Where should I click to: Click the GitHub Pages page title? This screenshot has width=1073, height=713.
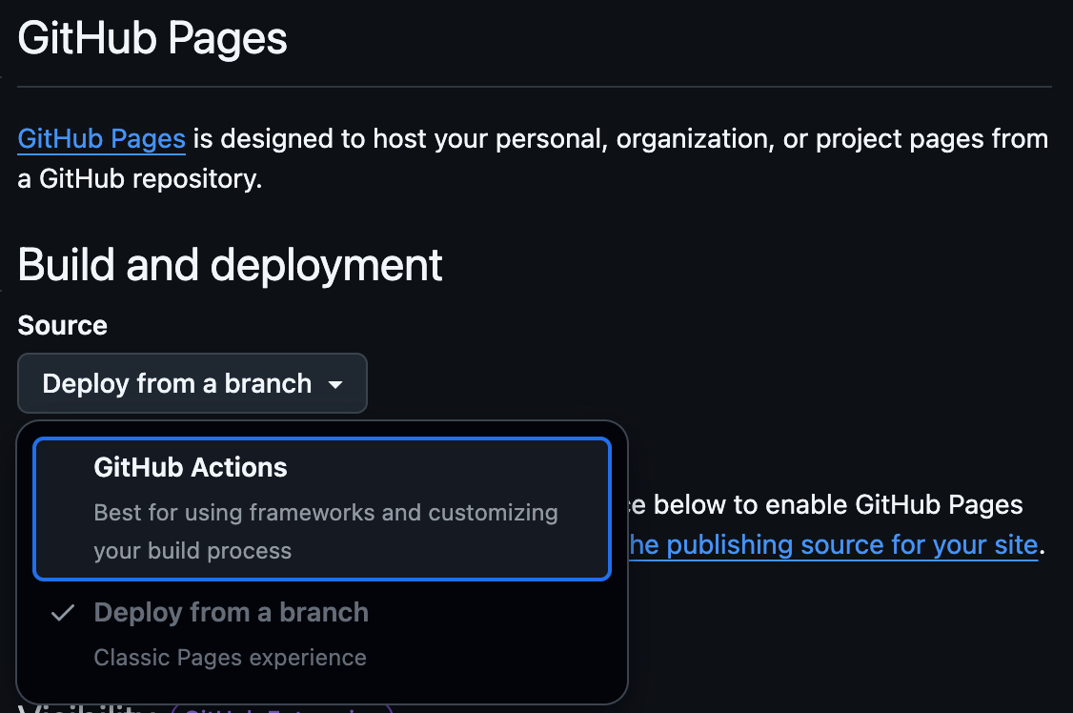click(x=152, y=38)
